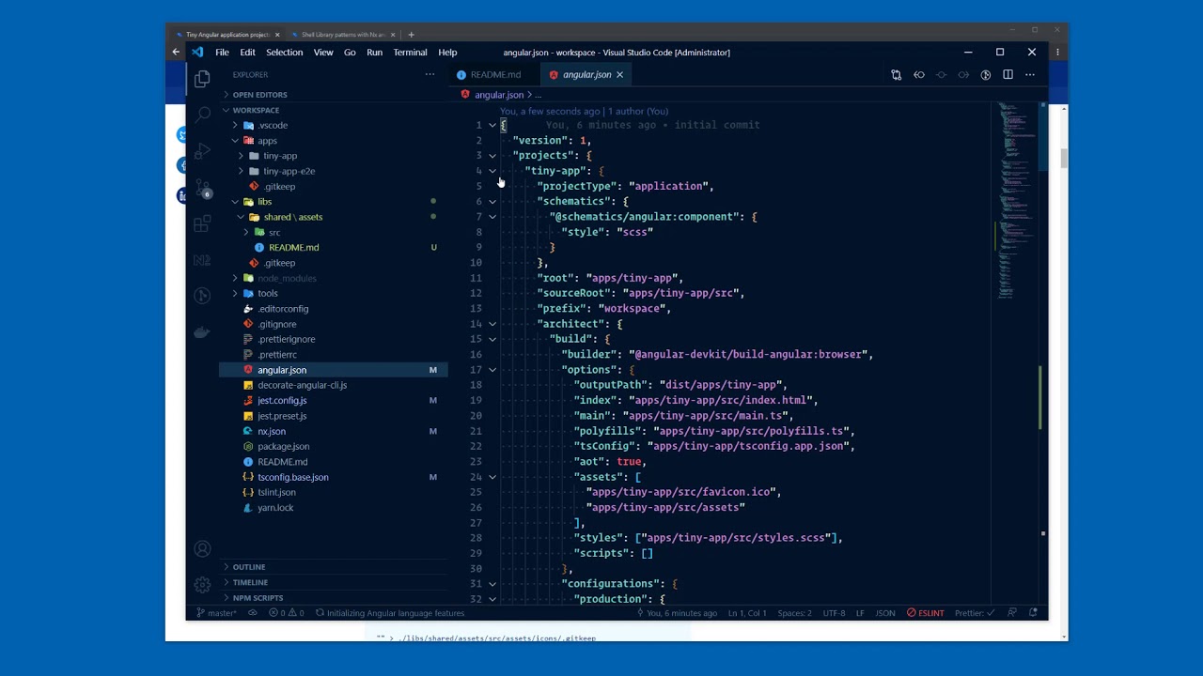Screen dimensions: 1203x676
Task: Click the minimap code overview
Action: click(1016, 199)
